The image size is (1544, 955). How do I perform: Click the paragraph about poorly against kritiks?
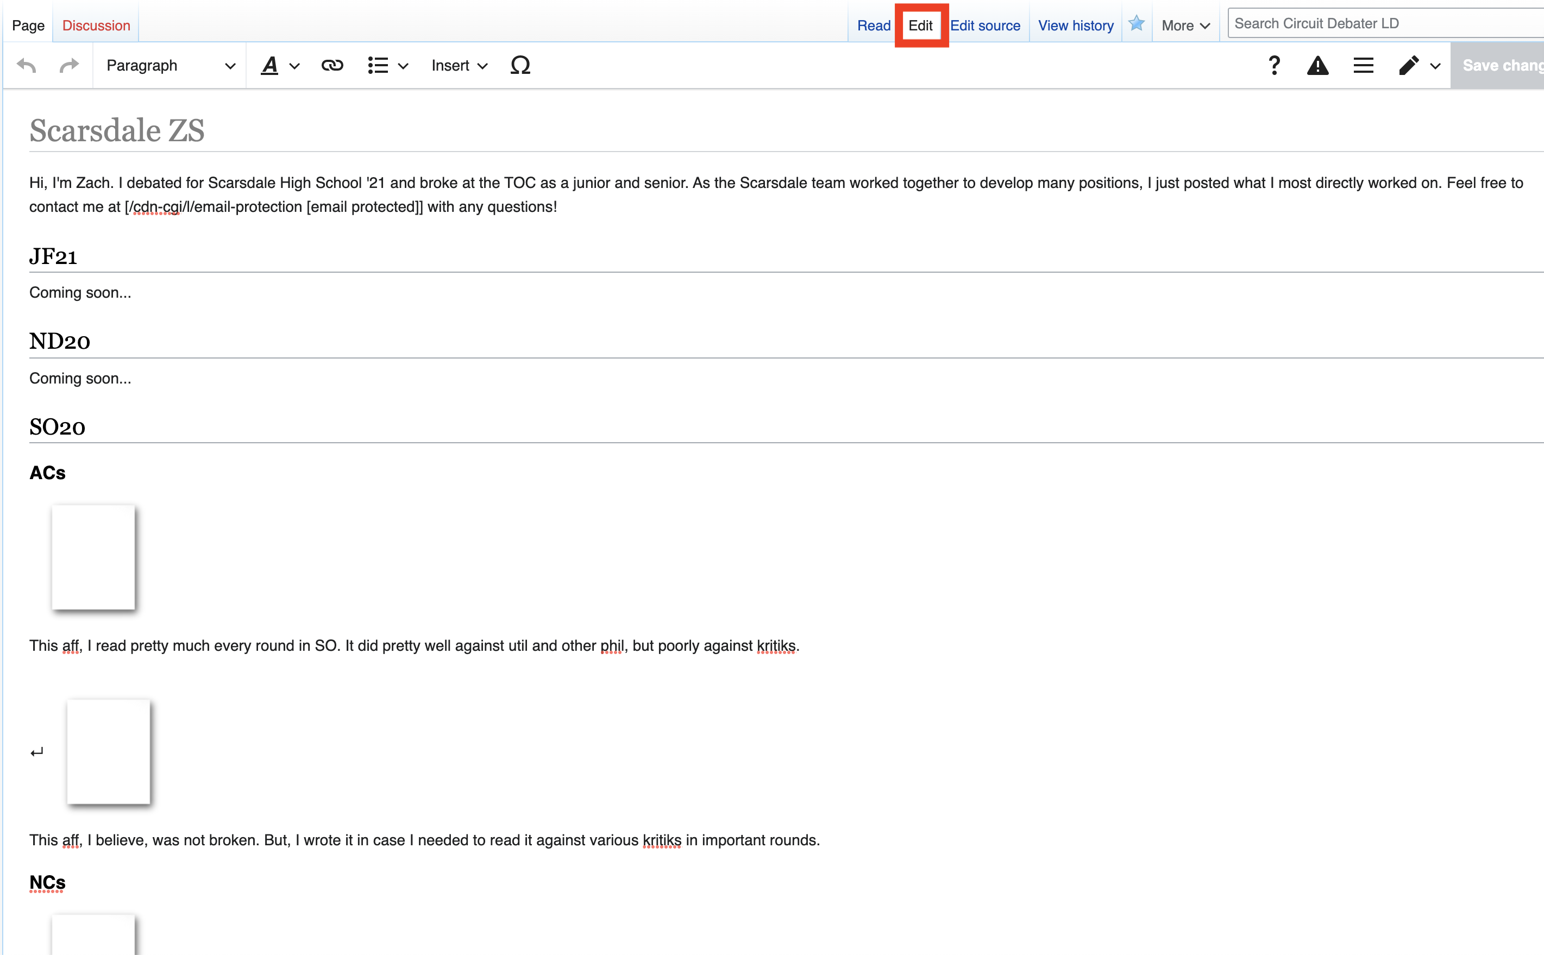415,645
